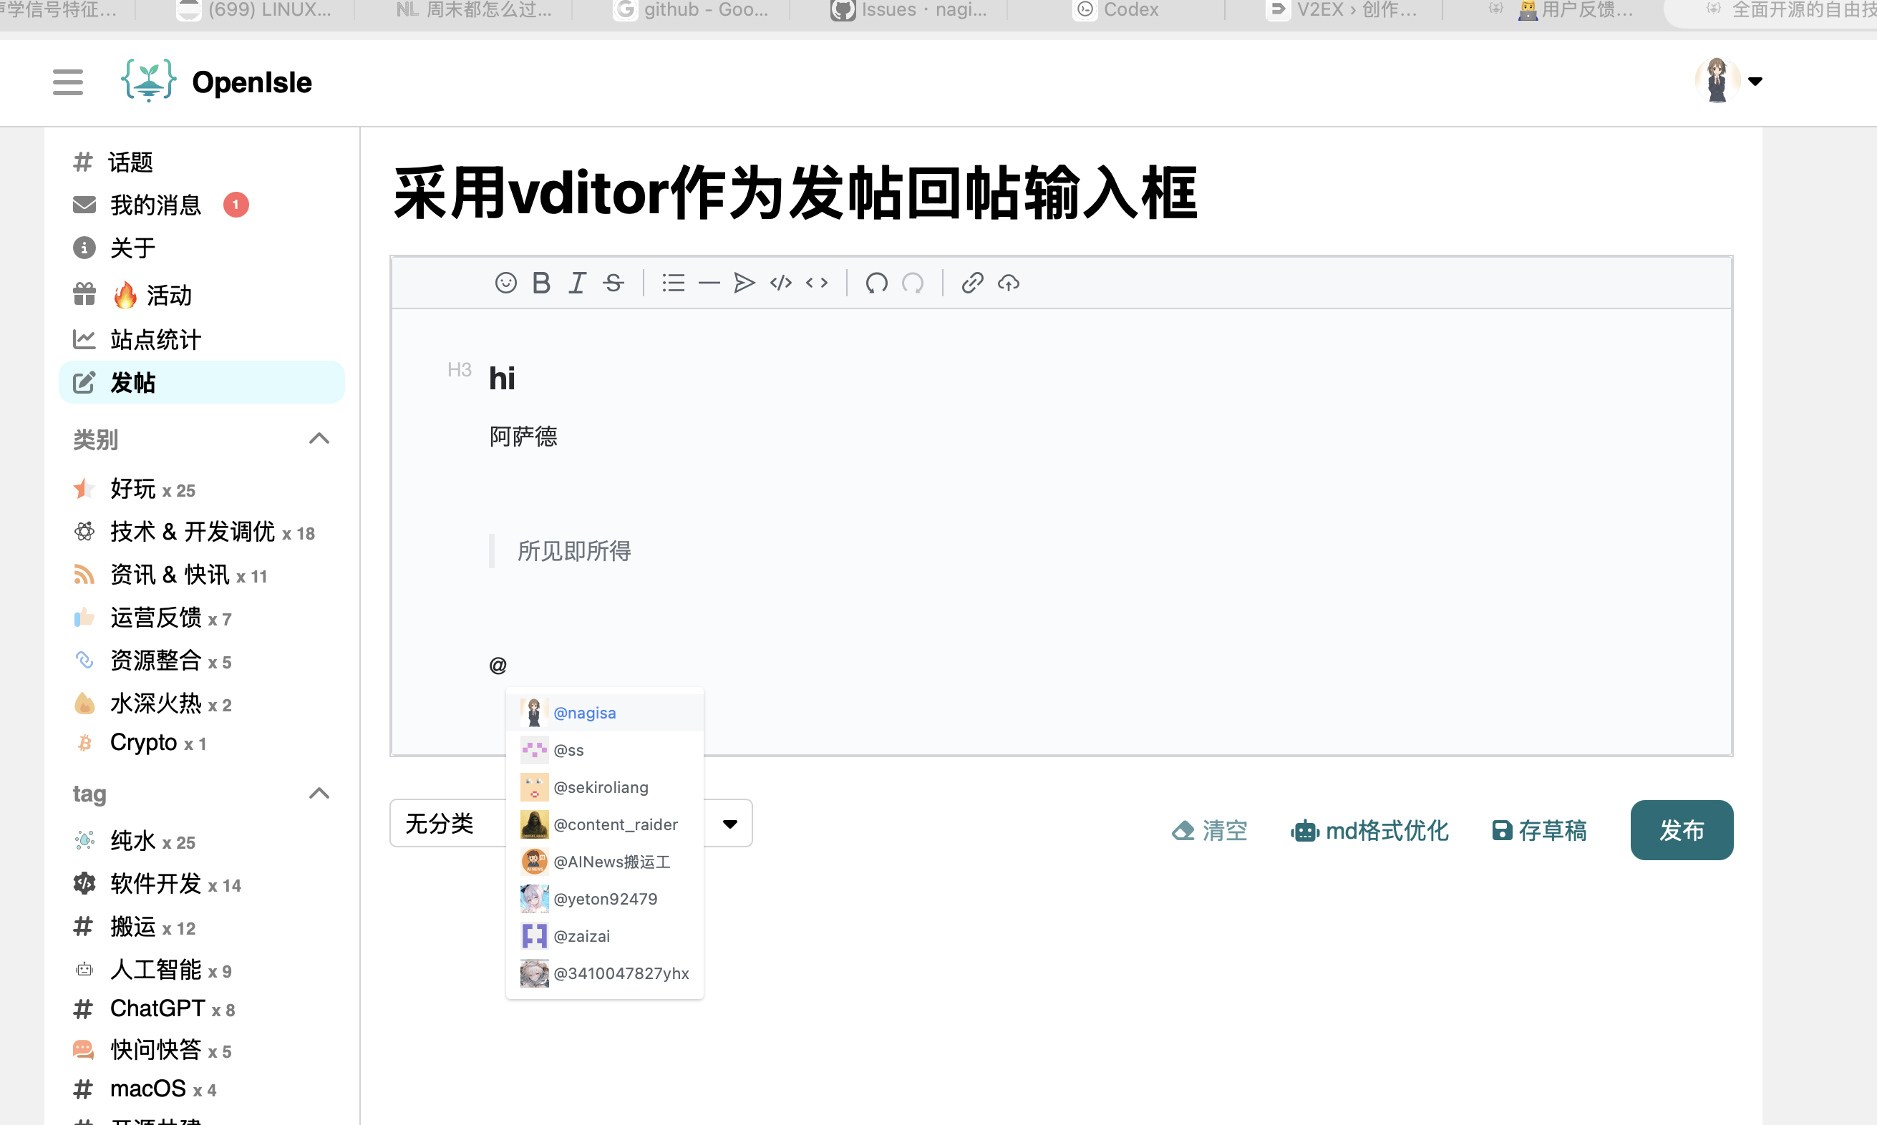Filter by 运营反馈 category
Image resolution: width=1877 pixels, height=1125 pixels.
[152, 618]
